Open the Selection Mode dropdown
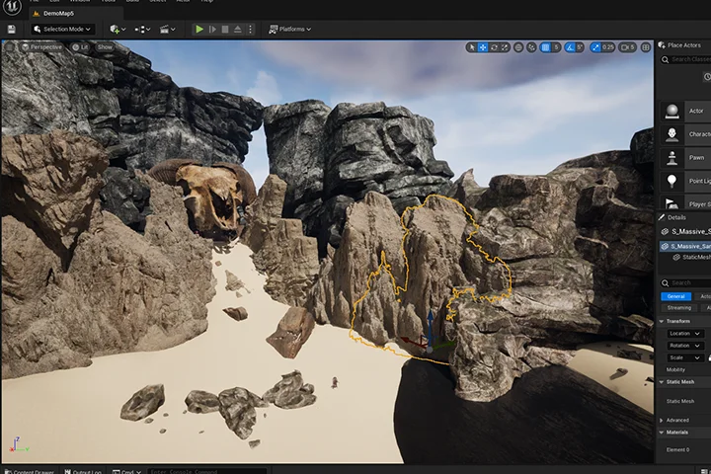Screen dimensions: 711x474 coord(63,29)
